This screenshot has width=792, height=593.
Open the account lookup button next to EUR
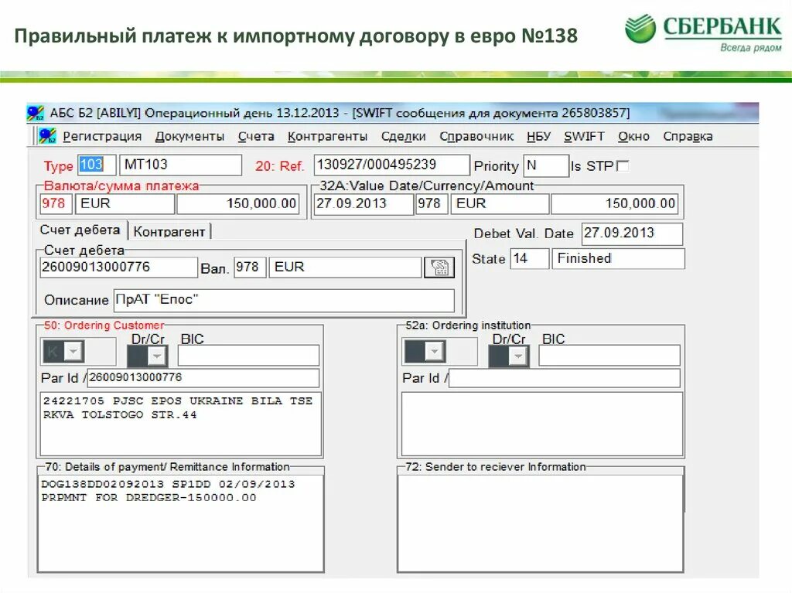tap(439, 268)
